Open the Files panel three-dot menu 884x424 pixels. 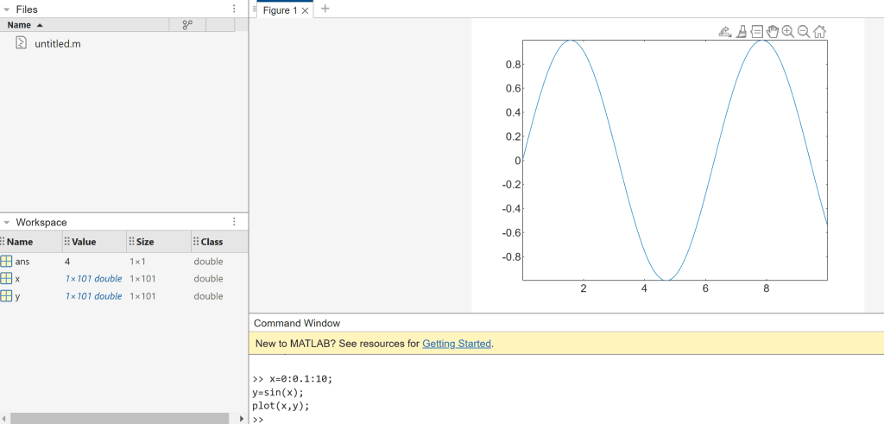coord(234,9)
